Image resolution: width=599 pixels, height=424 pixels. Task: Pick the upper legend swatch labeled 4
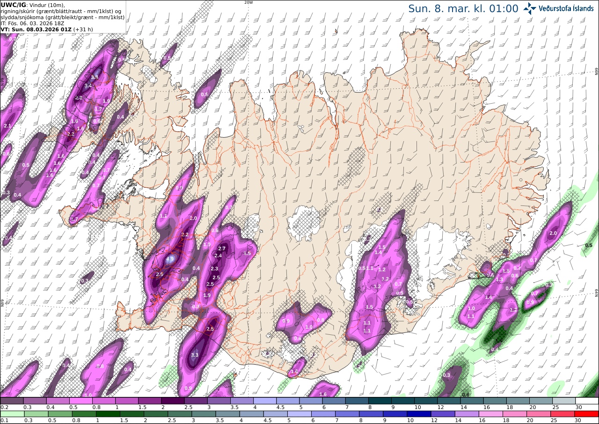(265, 401)
